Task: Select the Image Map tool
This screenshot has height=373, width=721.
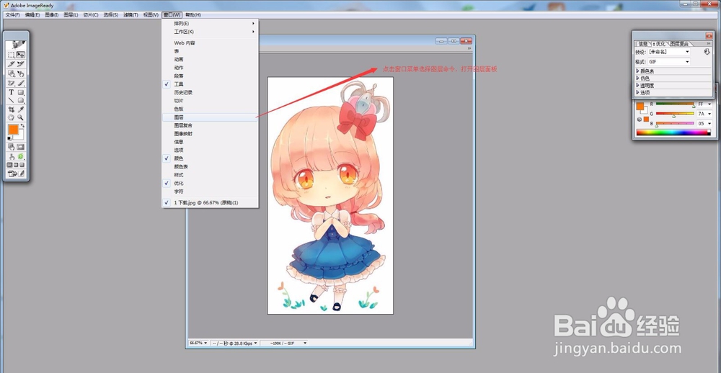Action: coord(11,73)
